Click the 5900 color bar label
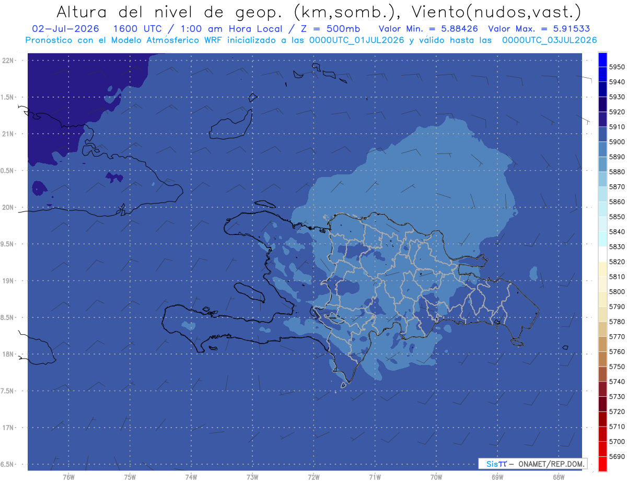The width and height of the screenshot is (627, 484). [x=617, y=142]
